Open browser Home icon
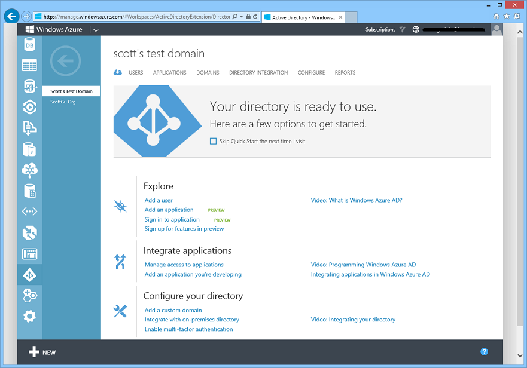This screenshot has height=368, width=527. (496, 16)
